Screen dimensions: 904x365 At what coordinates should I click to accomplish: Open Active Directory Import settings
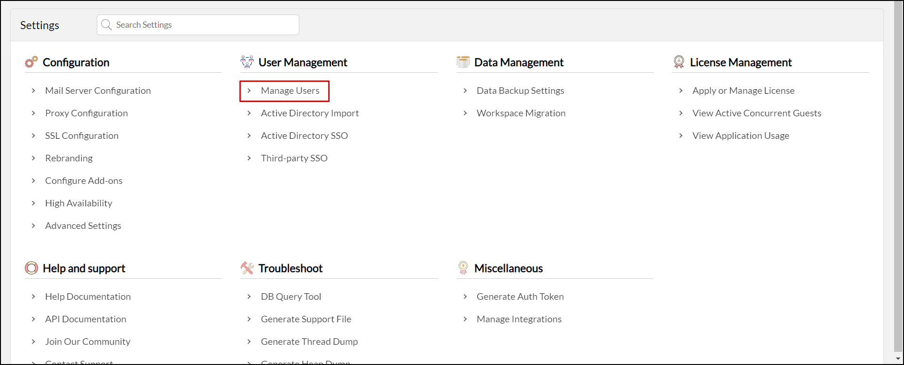point(310,113)
